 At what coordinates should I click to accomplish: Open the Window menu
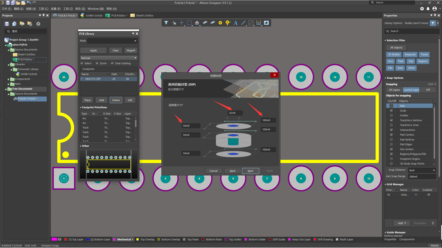pyautogui.click(x=96, y=9)
